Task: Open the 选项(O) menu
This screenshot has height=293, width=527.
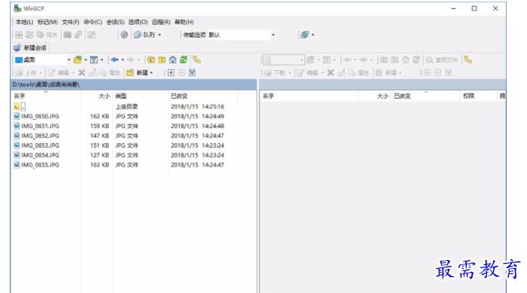Action: [x=138, y=22]
